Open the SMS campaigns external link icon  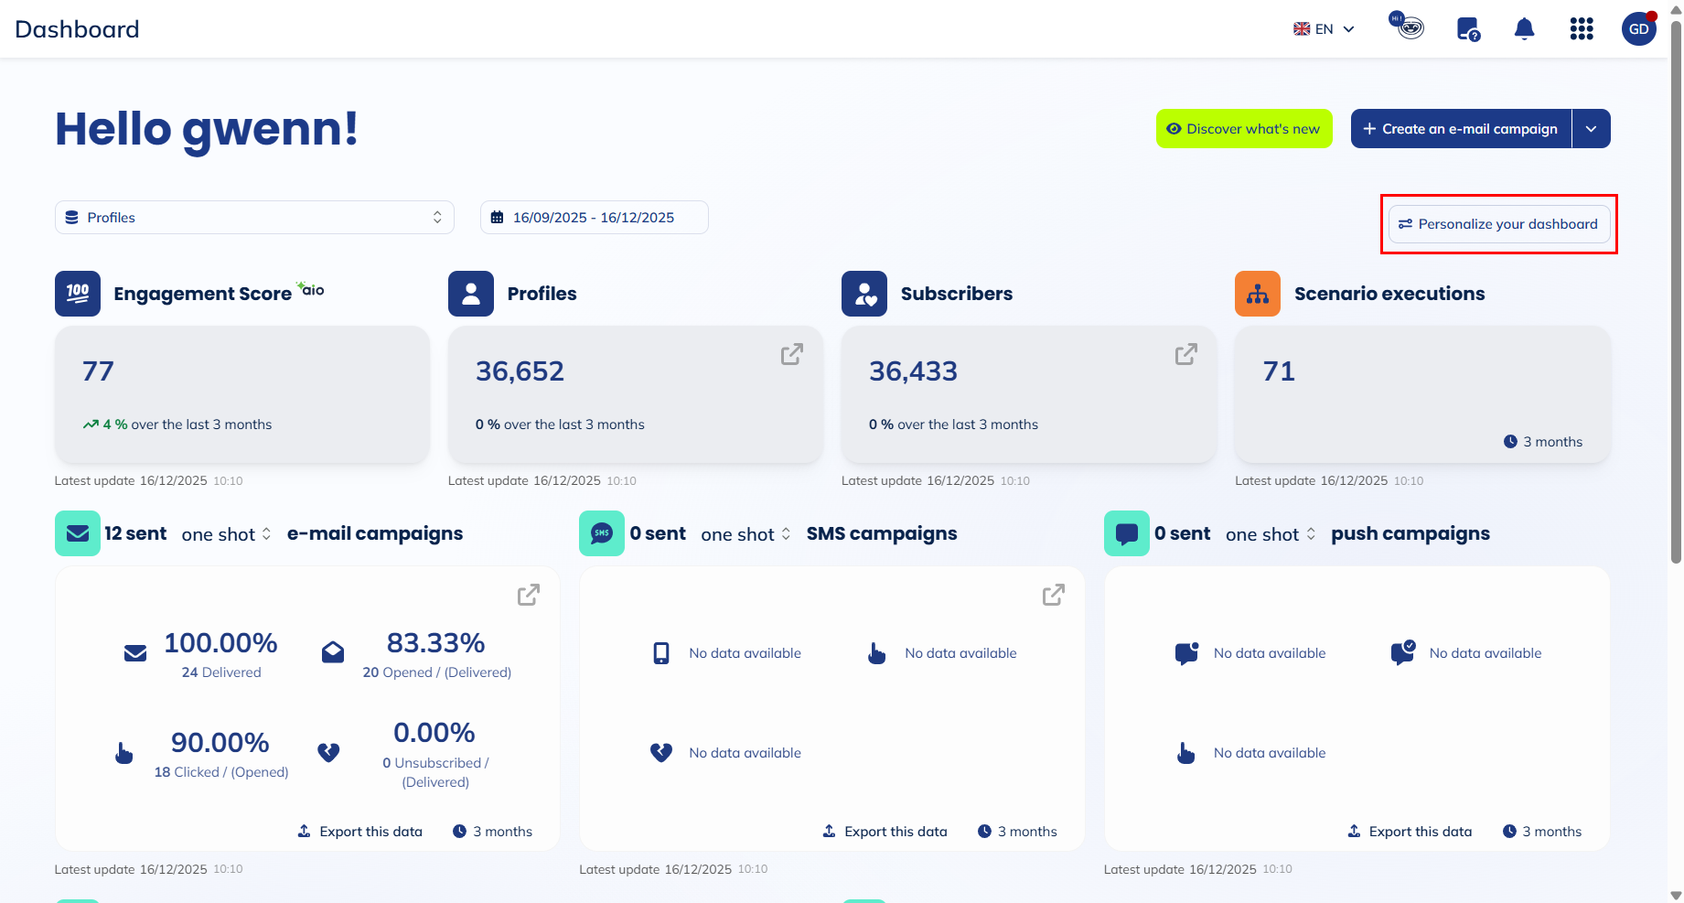(x=1052, y=595)
